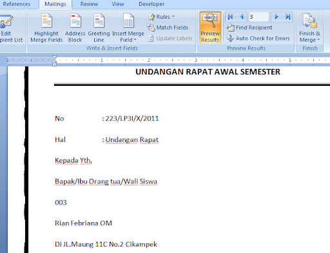Open Insert Merge Field dropdown arrow
The width and height of the screenshot is (330, 253).
[135, 40]
